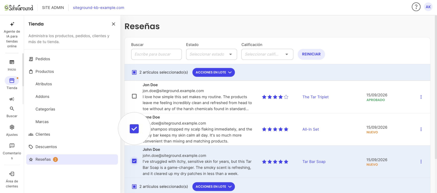Open the AI agent sparkle icon
Screen dimensions: 437x193
click(12, 24)
